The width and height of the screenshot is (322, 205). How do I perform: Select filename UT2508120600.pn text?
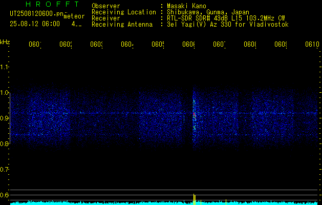point(37,14)
